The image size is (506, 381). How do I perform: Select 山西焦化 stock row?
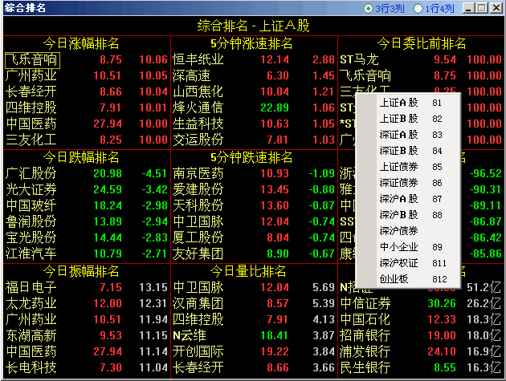254,91
